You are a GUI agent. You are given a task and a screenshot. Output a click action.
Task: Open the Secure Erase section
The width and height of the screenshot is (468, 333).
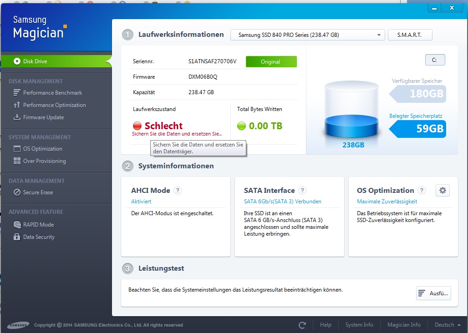click(38, 192)
